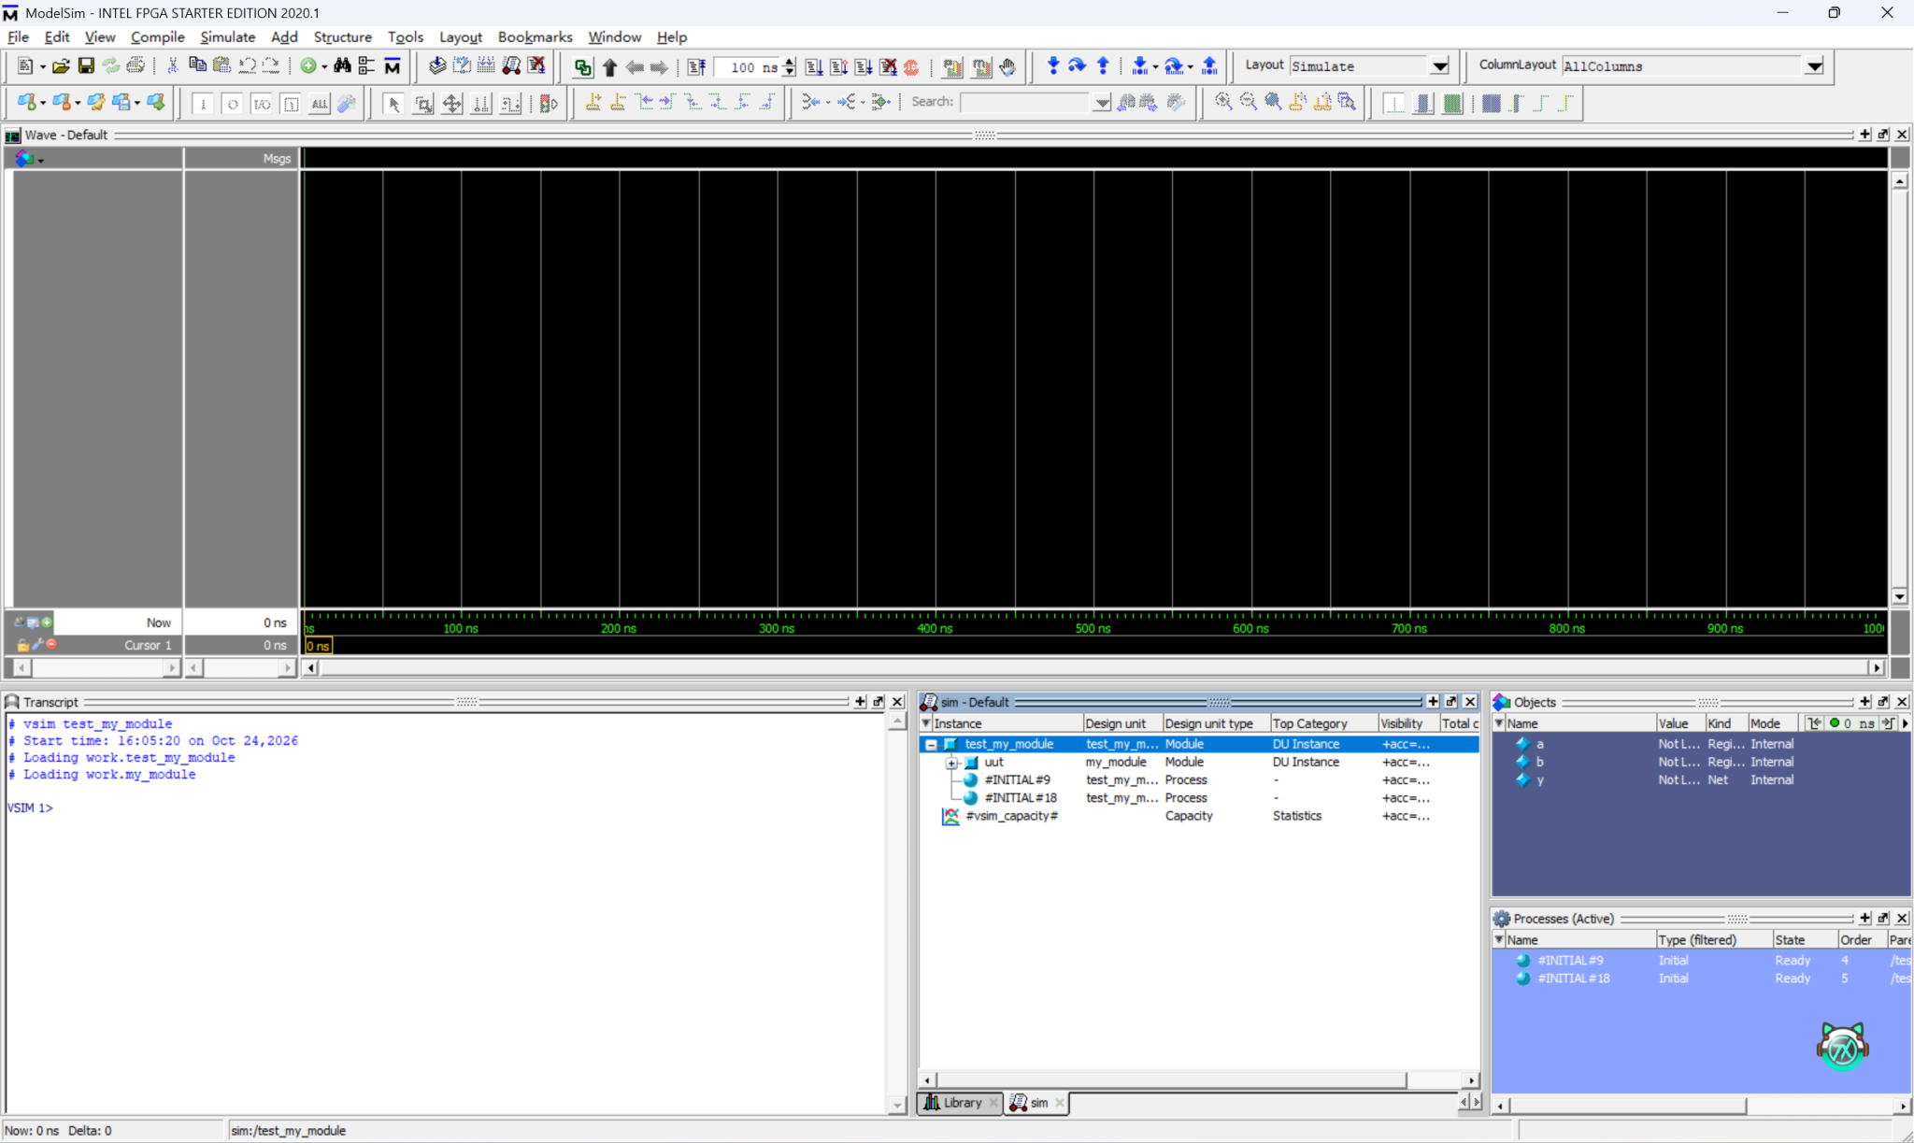The image size is (1914, 1143).
Task: Toggle the Pan Mode four-arrow tool
Action: 451,103
